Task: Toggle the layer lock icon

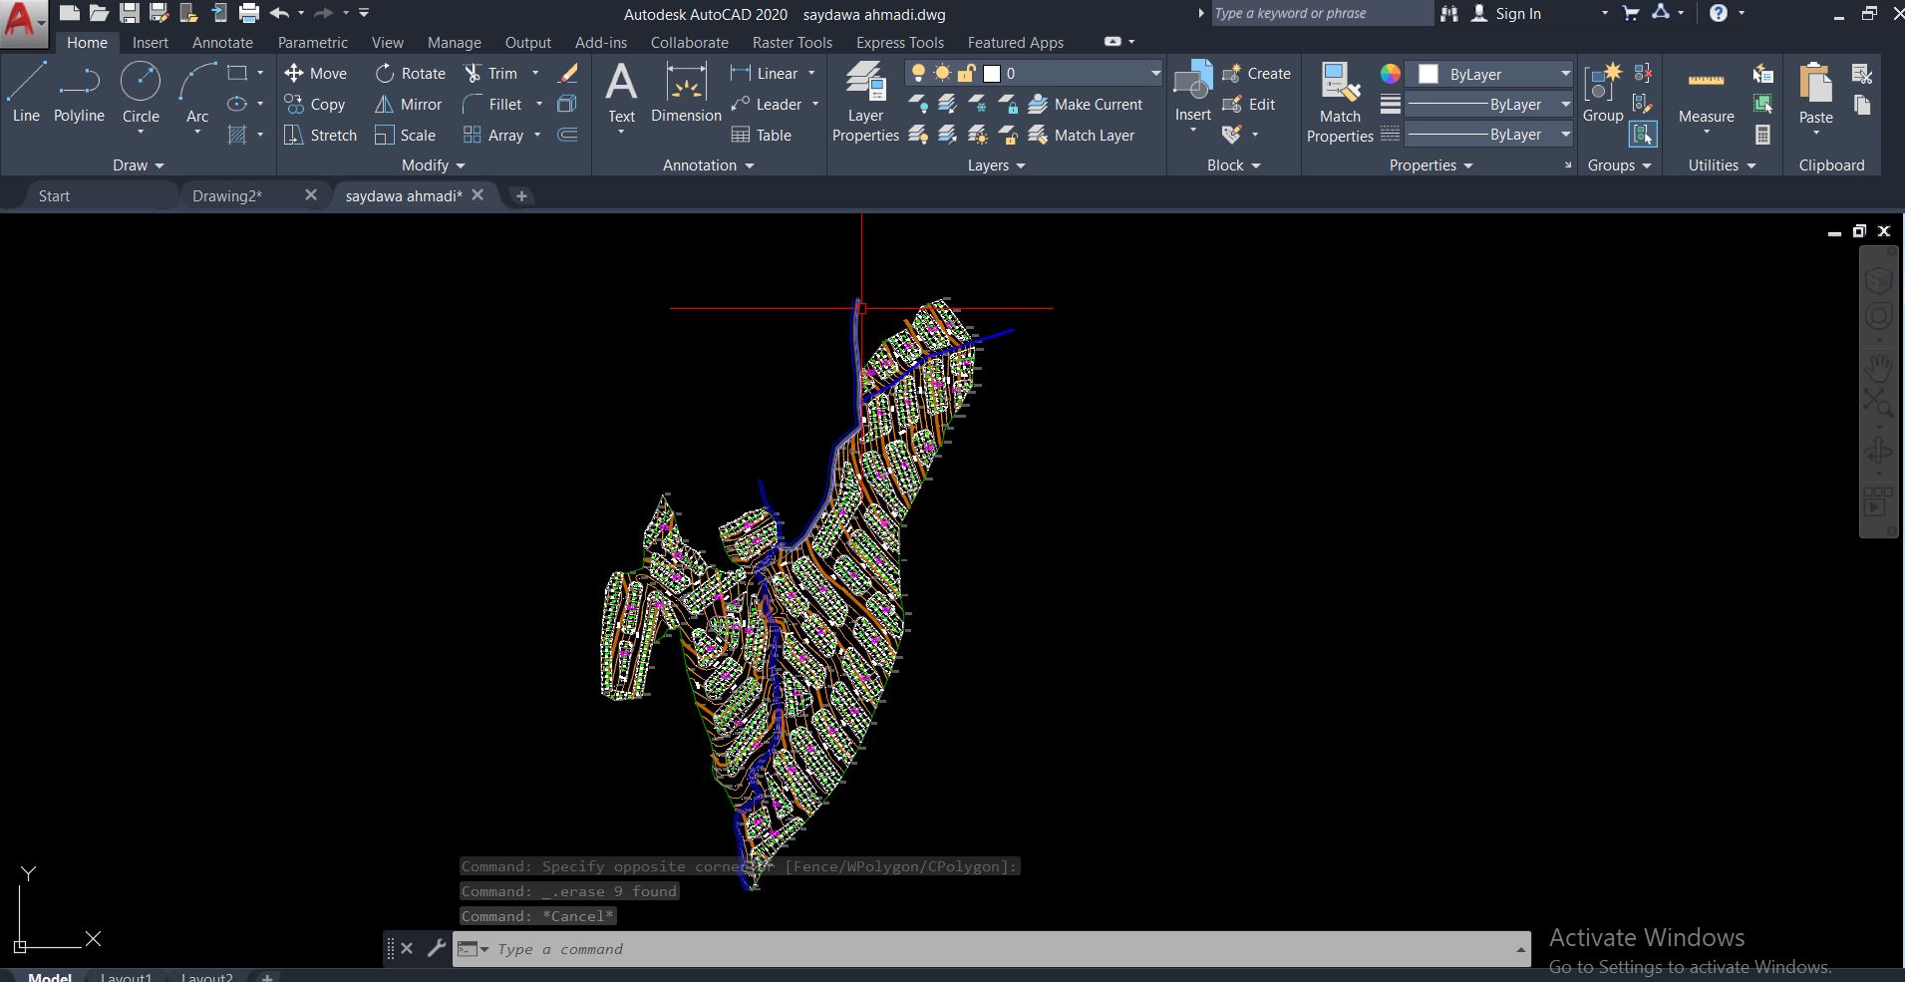Action: click(x=968, y=73)
